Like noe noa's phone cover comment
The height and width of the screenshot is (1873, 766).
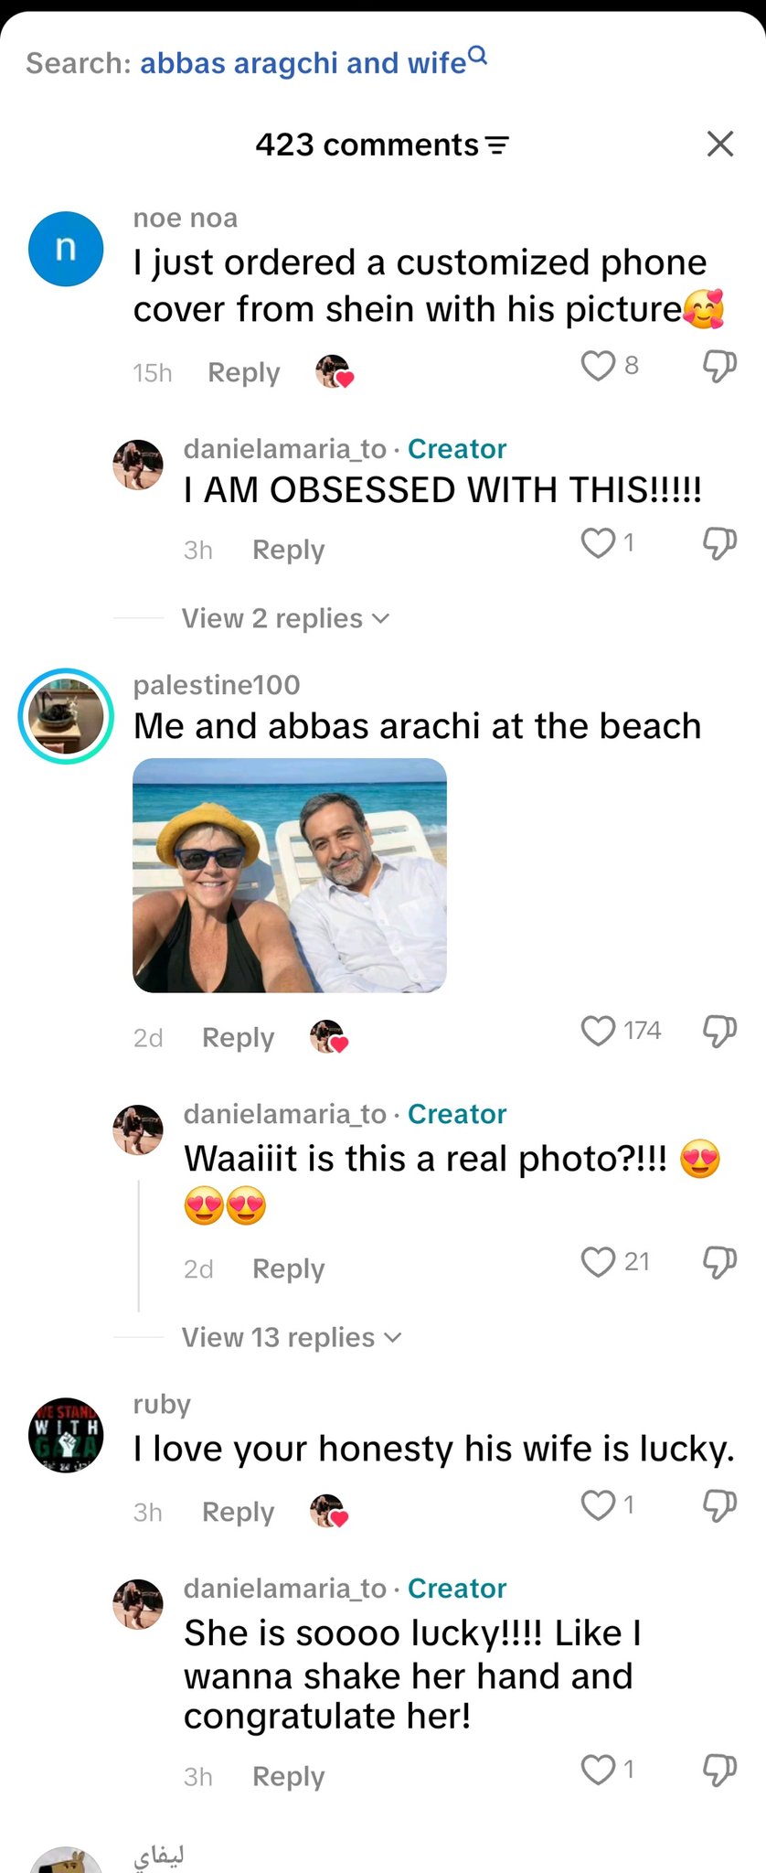[x=598, y=366]
